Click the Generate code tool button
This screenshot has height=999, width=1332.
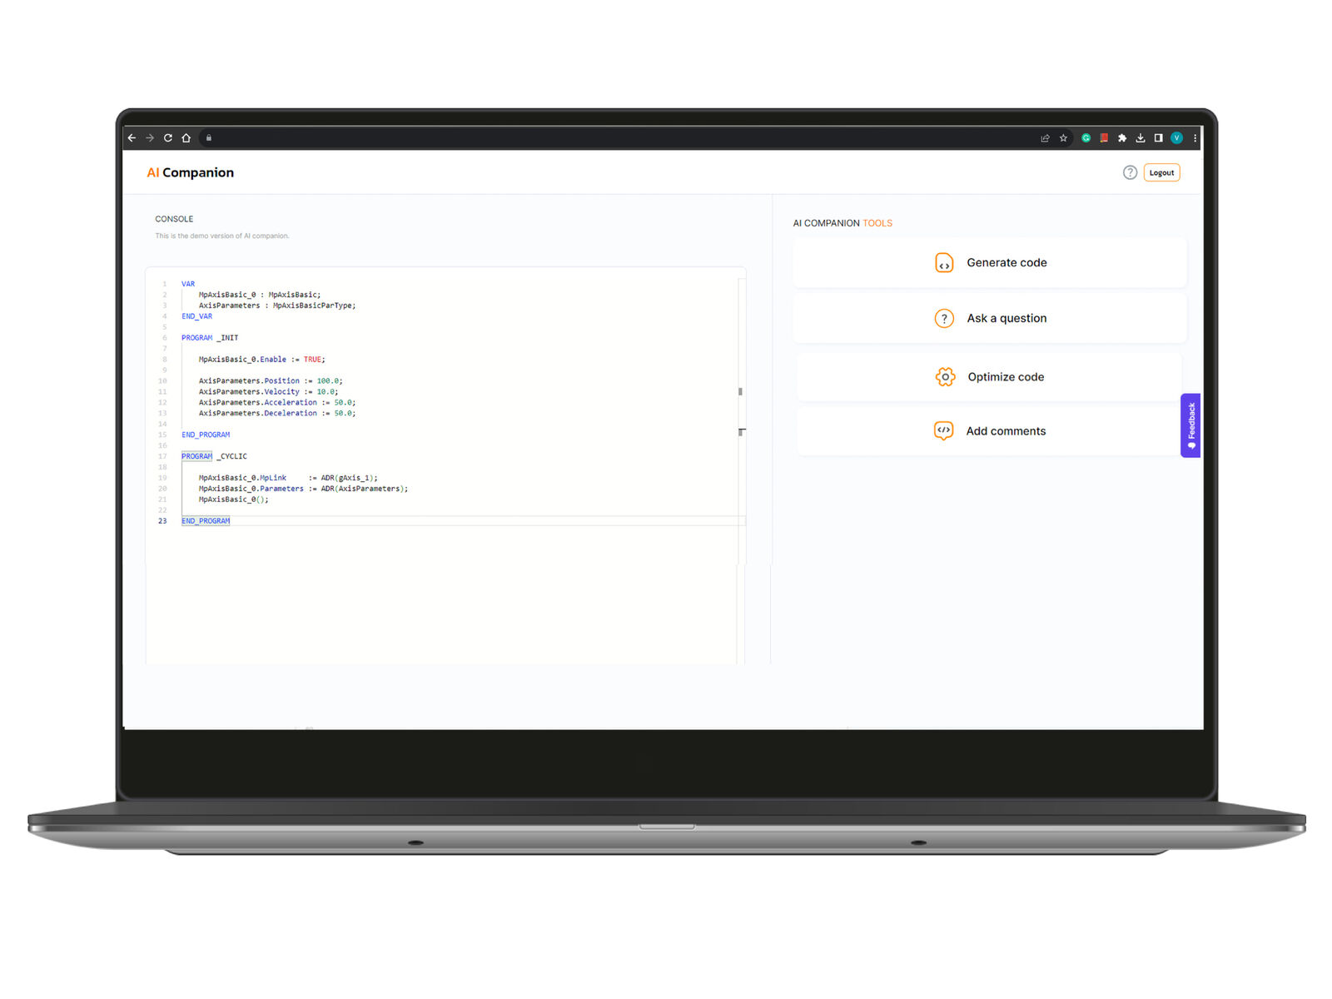(x=990, y=263)
